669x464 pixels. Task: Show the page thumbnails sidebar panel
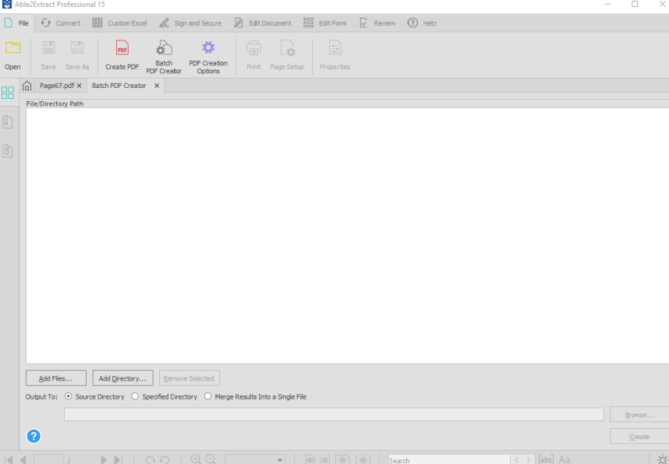(x=8, y=93)
